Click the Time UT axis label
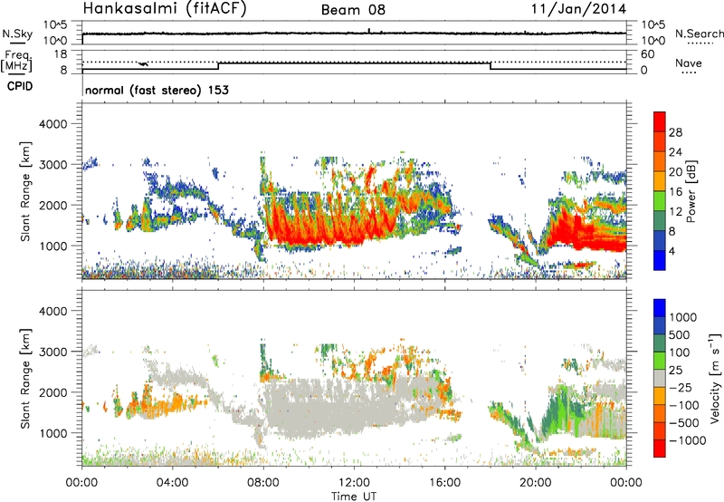This screenshot has width=724, height=502. [354, 497]
